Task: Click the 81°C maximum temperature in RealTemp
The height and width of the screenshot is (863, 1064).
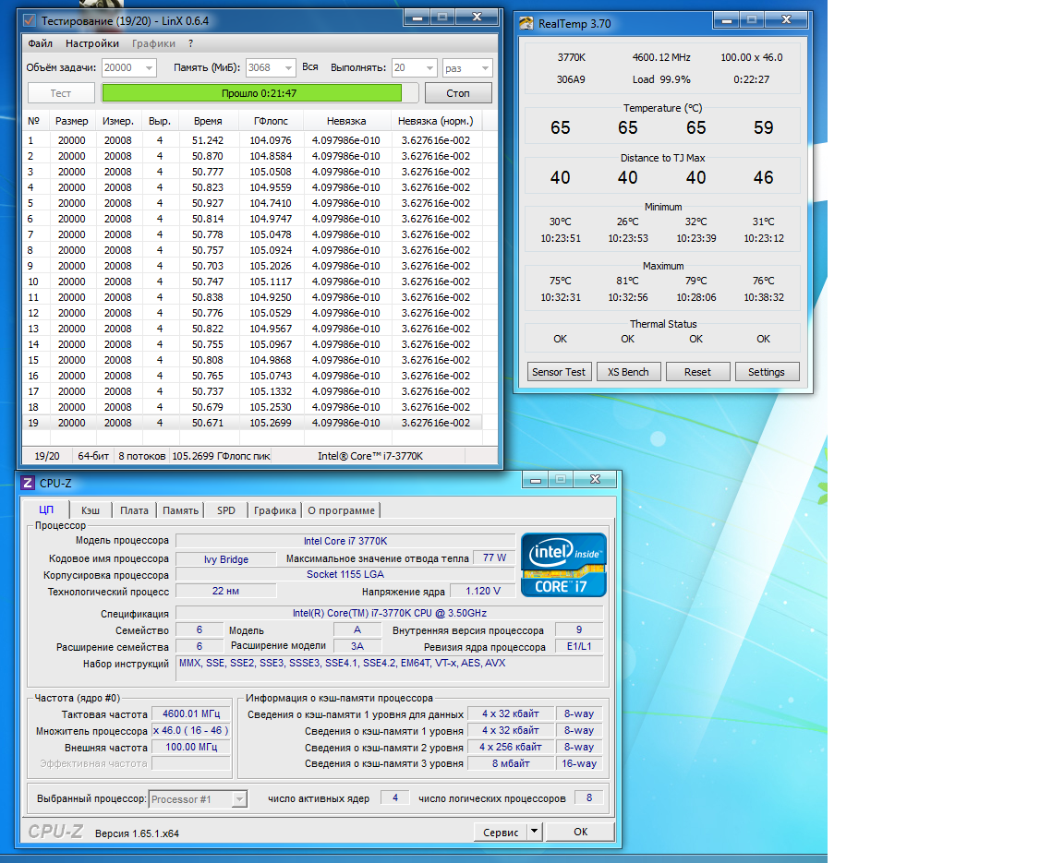Action: point(628,281)
